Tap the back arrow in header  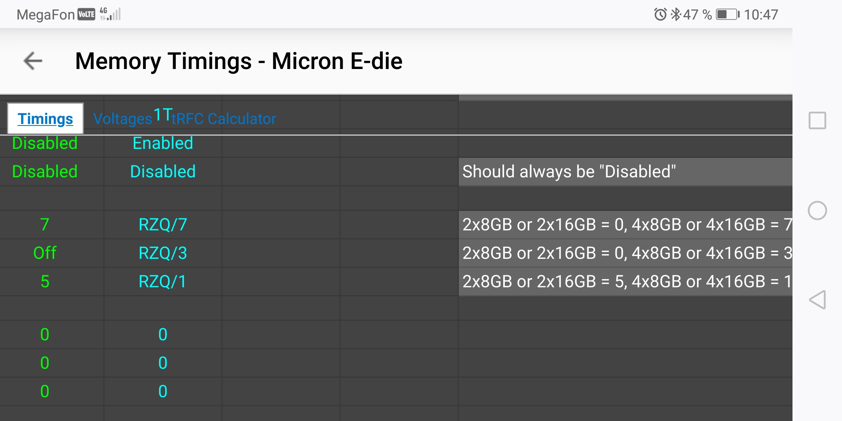click(x=33, y=61)
